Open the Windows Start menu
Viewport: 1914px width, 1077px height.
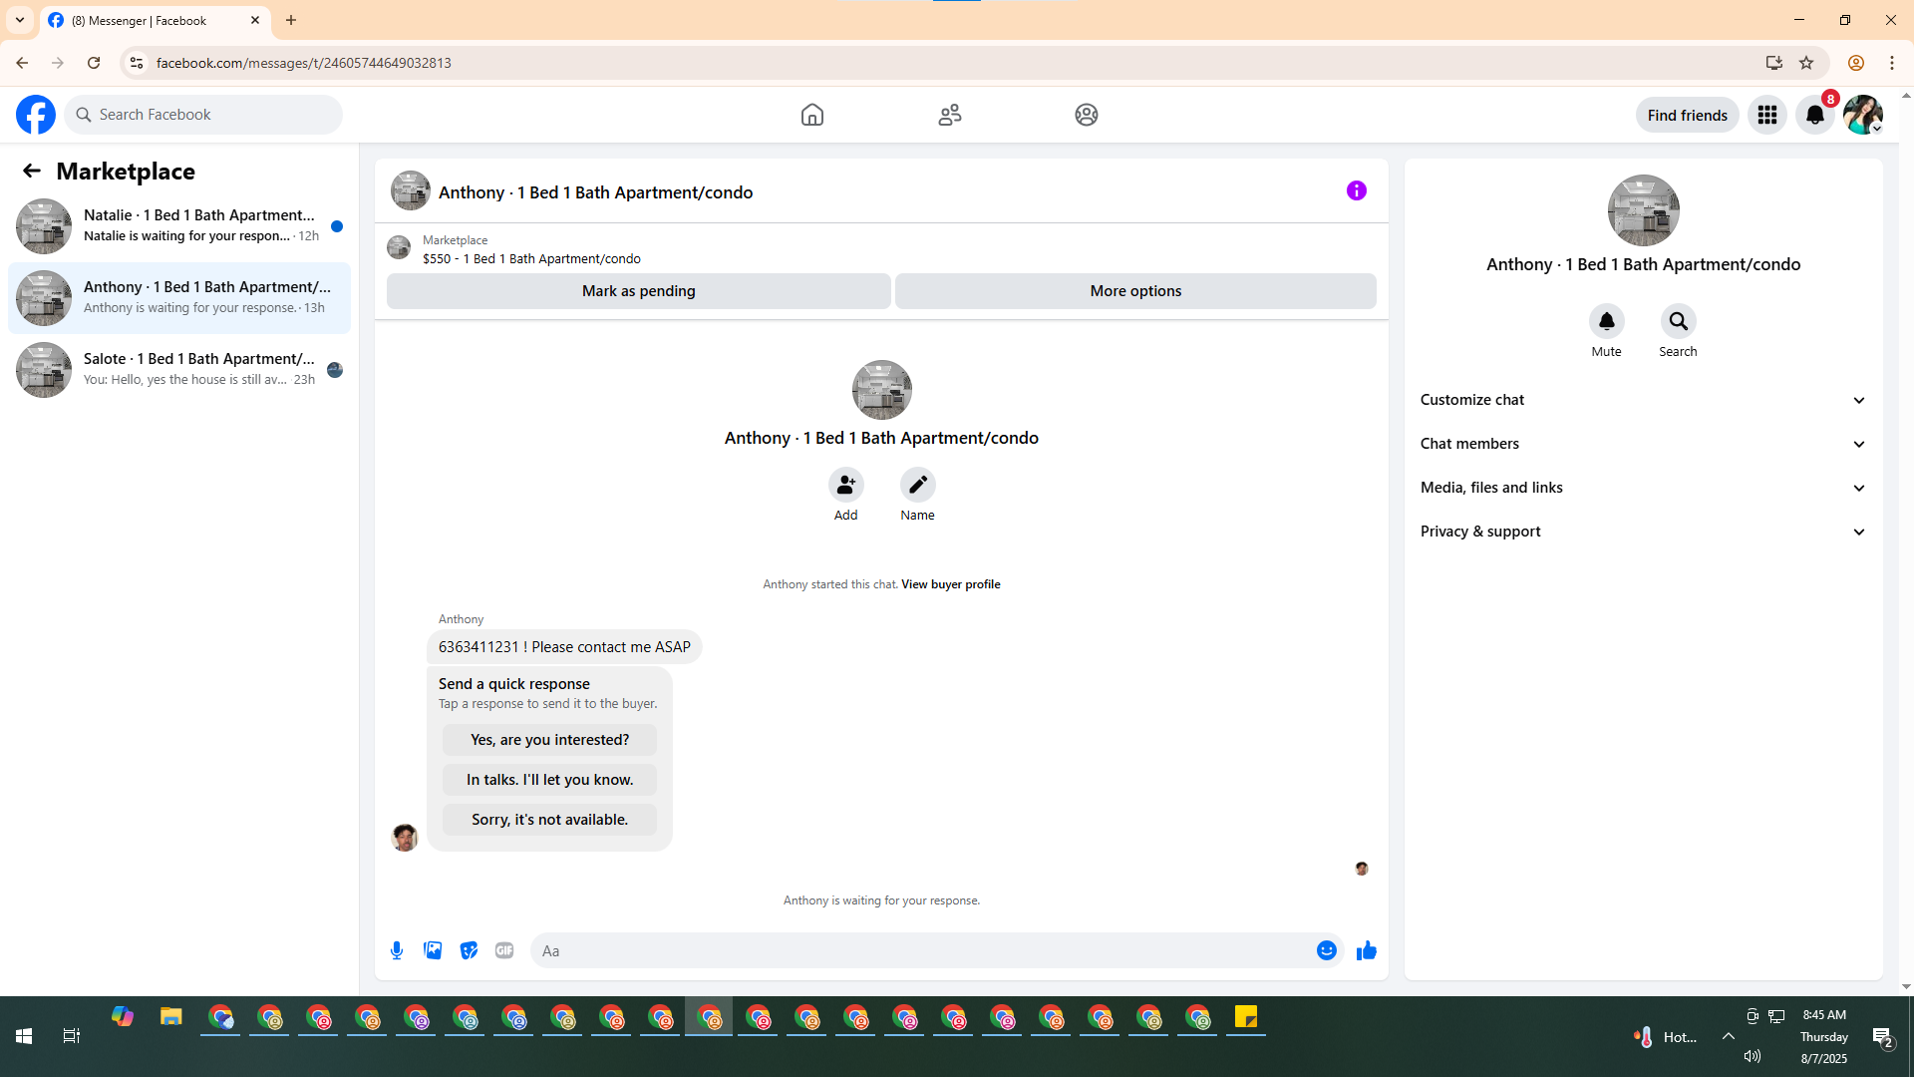tap(24, 1036)
